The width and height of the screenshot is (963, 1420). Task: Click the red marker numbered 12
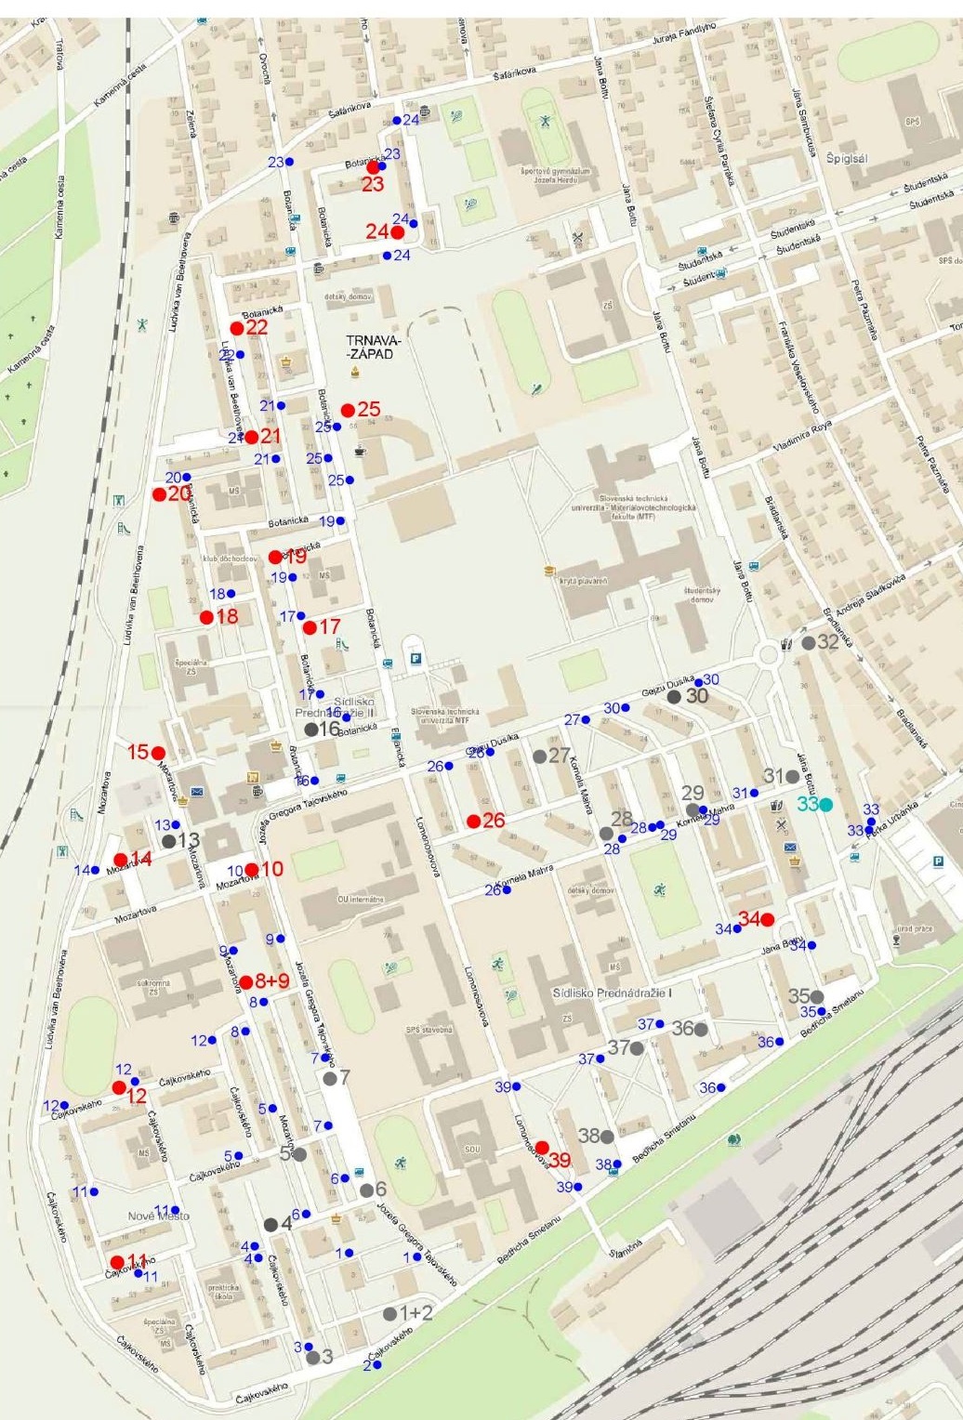(119, 1087)
